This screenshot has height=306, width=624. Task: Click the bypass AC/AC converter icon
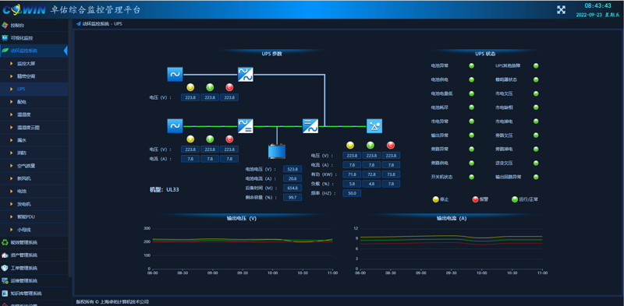coord(246,74)
